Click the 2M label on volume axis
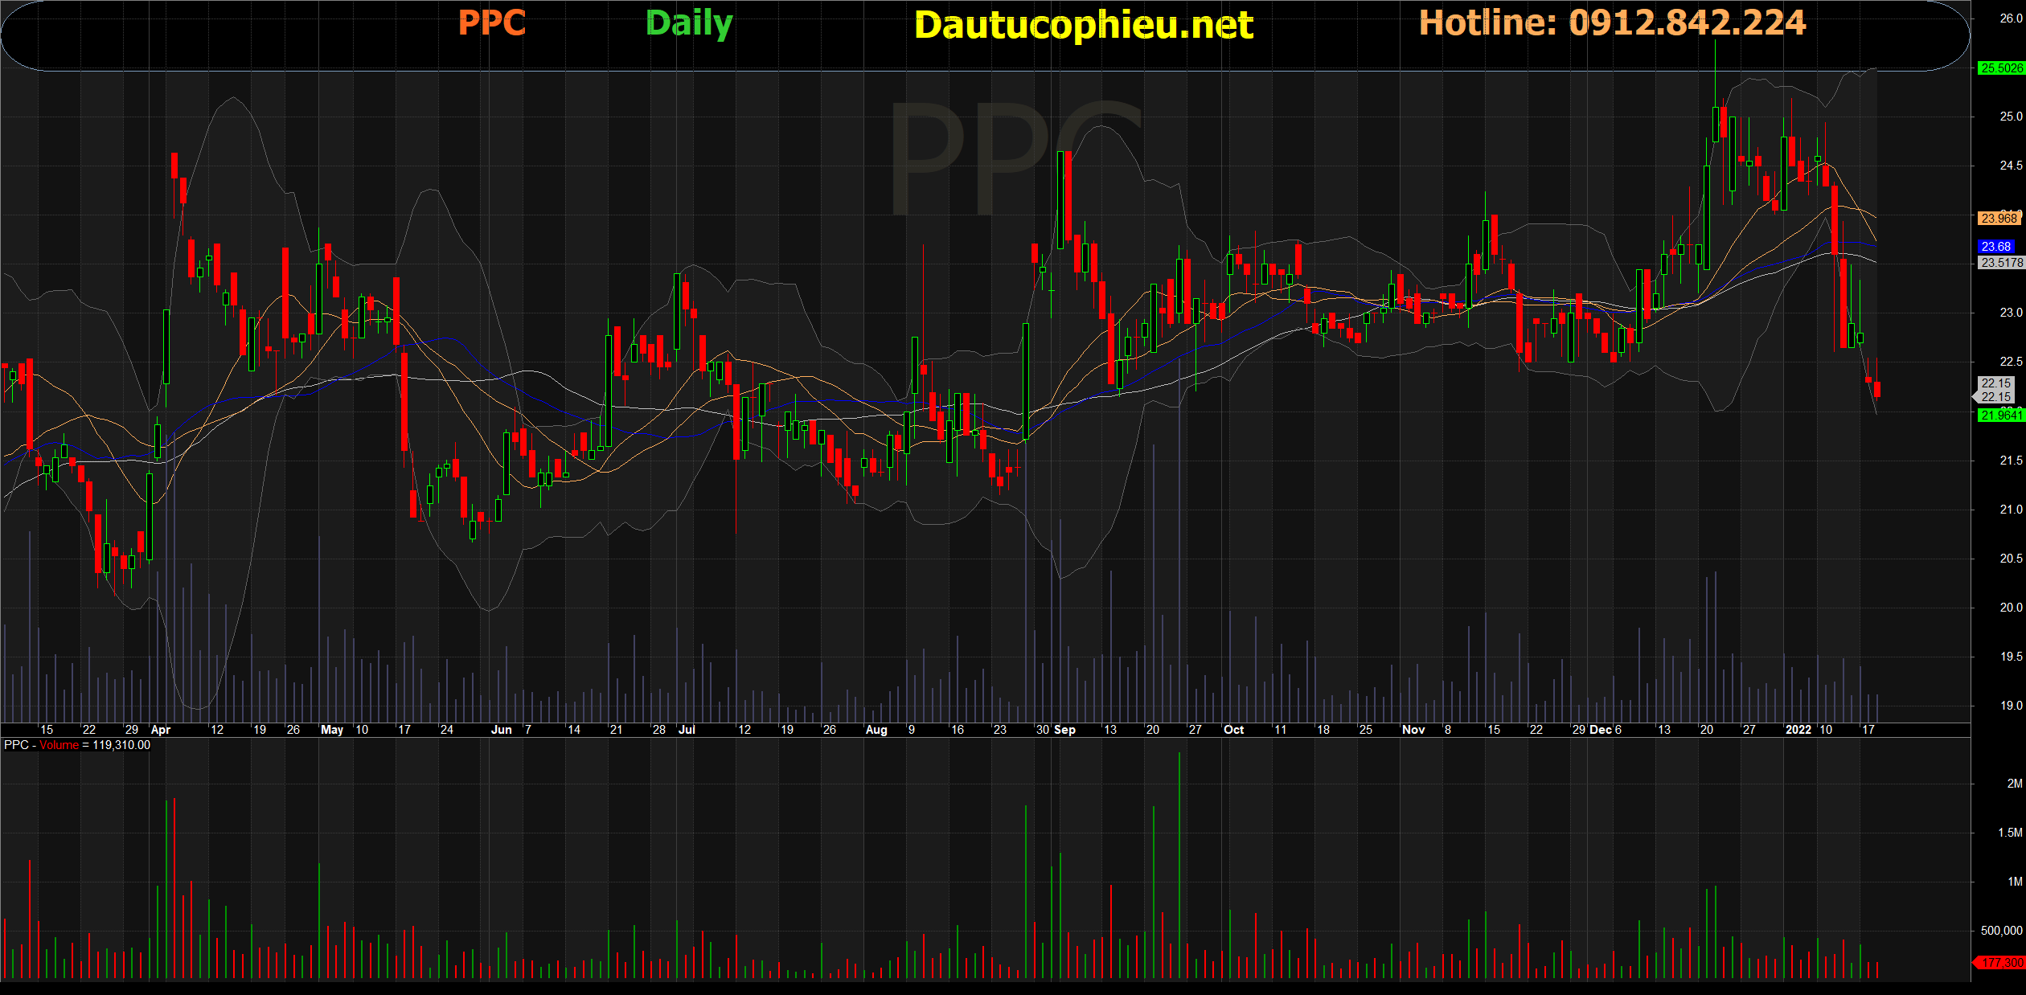This screenshot has height=995, width=2026. coord(2014,783)
